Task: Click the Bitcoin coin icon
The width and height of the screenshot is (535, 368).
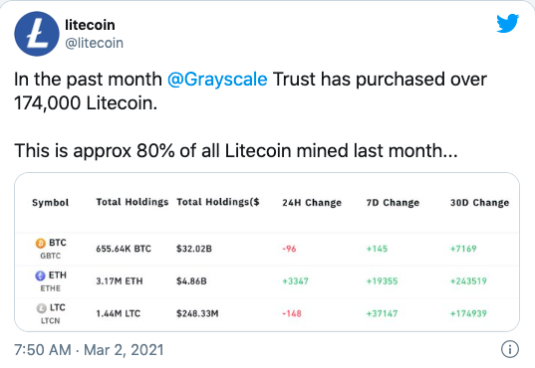Action: tap(41, 244)
